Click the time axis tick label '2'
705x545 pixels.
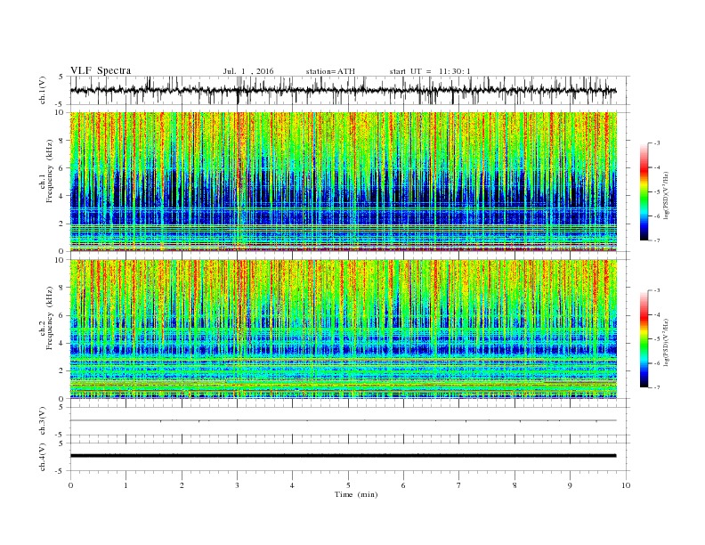pos(182,485)
